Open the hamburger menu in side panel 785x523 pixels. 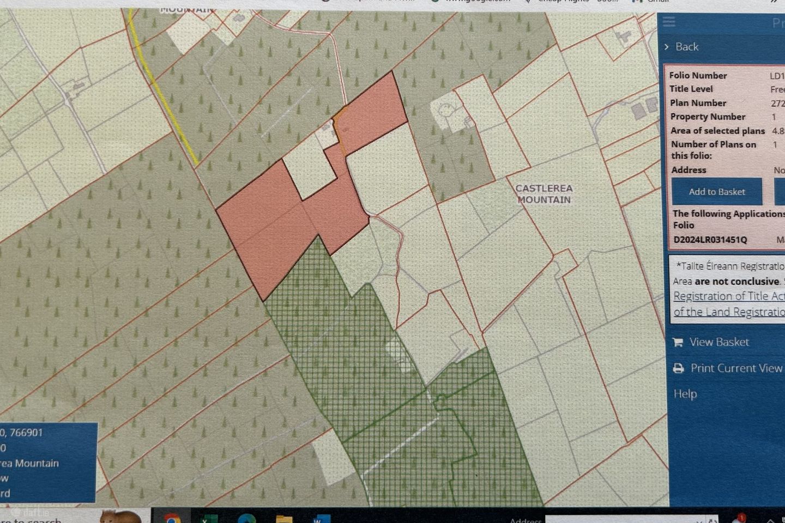coord(669,22)
